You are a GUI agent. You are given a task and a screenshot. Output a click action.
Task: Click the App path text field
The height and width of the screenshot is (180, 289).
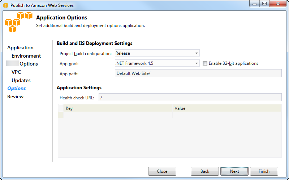coord(198,73)
